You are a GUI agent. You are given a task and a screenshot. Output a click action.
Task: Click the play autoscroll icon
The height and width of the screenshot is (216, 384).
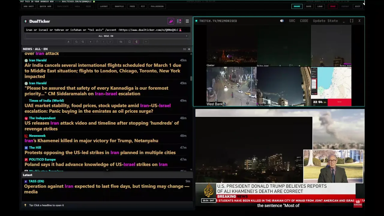(91, 42)
